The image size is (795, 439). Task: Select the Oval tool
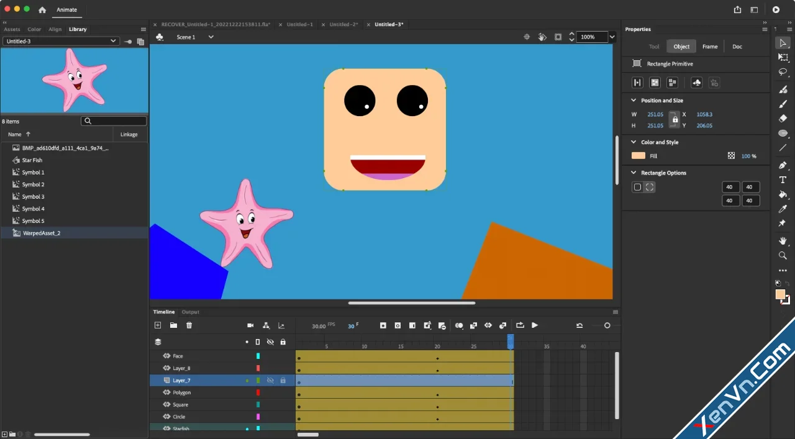[x=783, y=134]
